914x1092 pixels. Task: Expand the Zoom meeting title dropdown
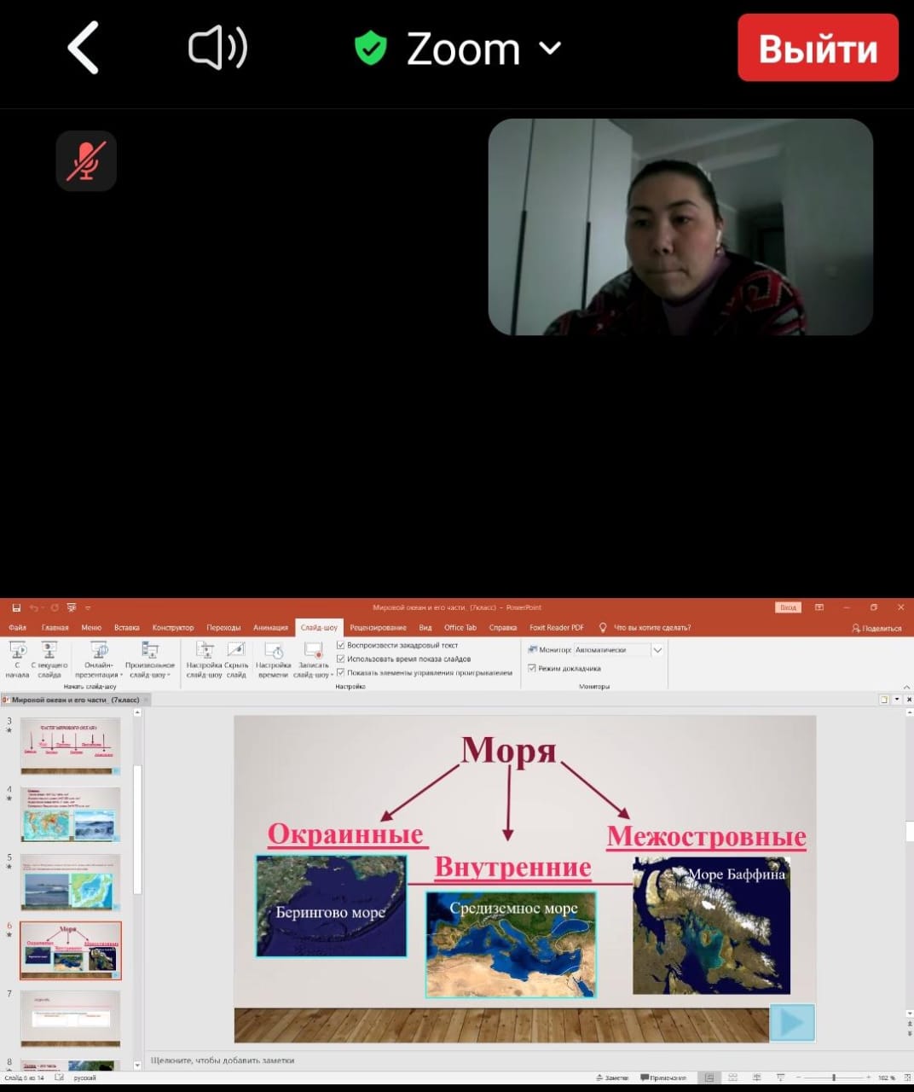551,48
